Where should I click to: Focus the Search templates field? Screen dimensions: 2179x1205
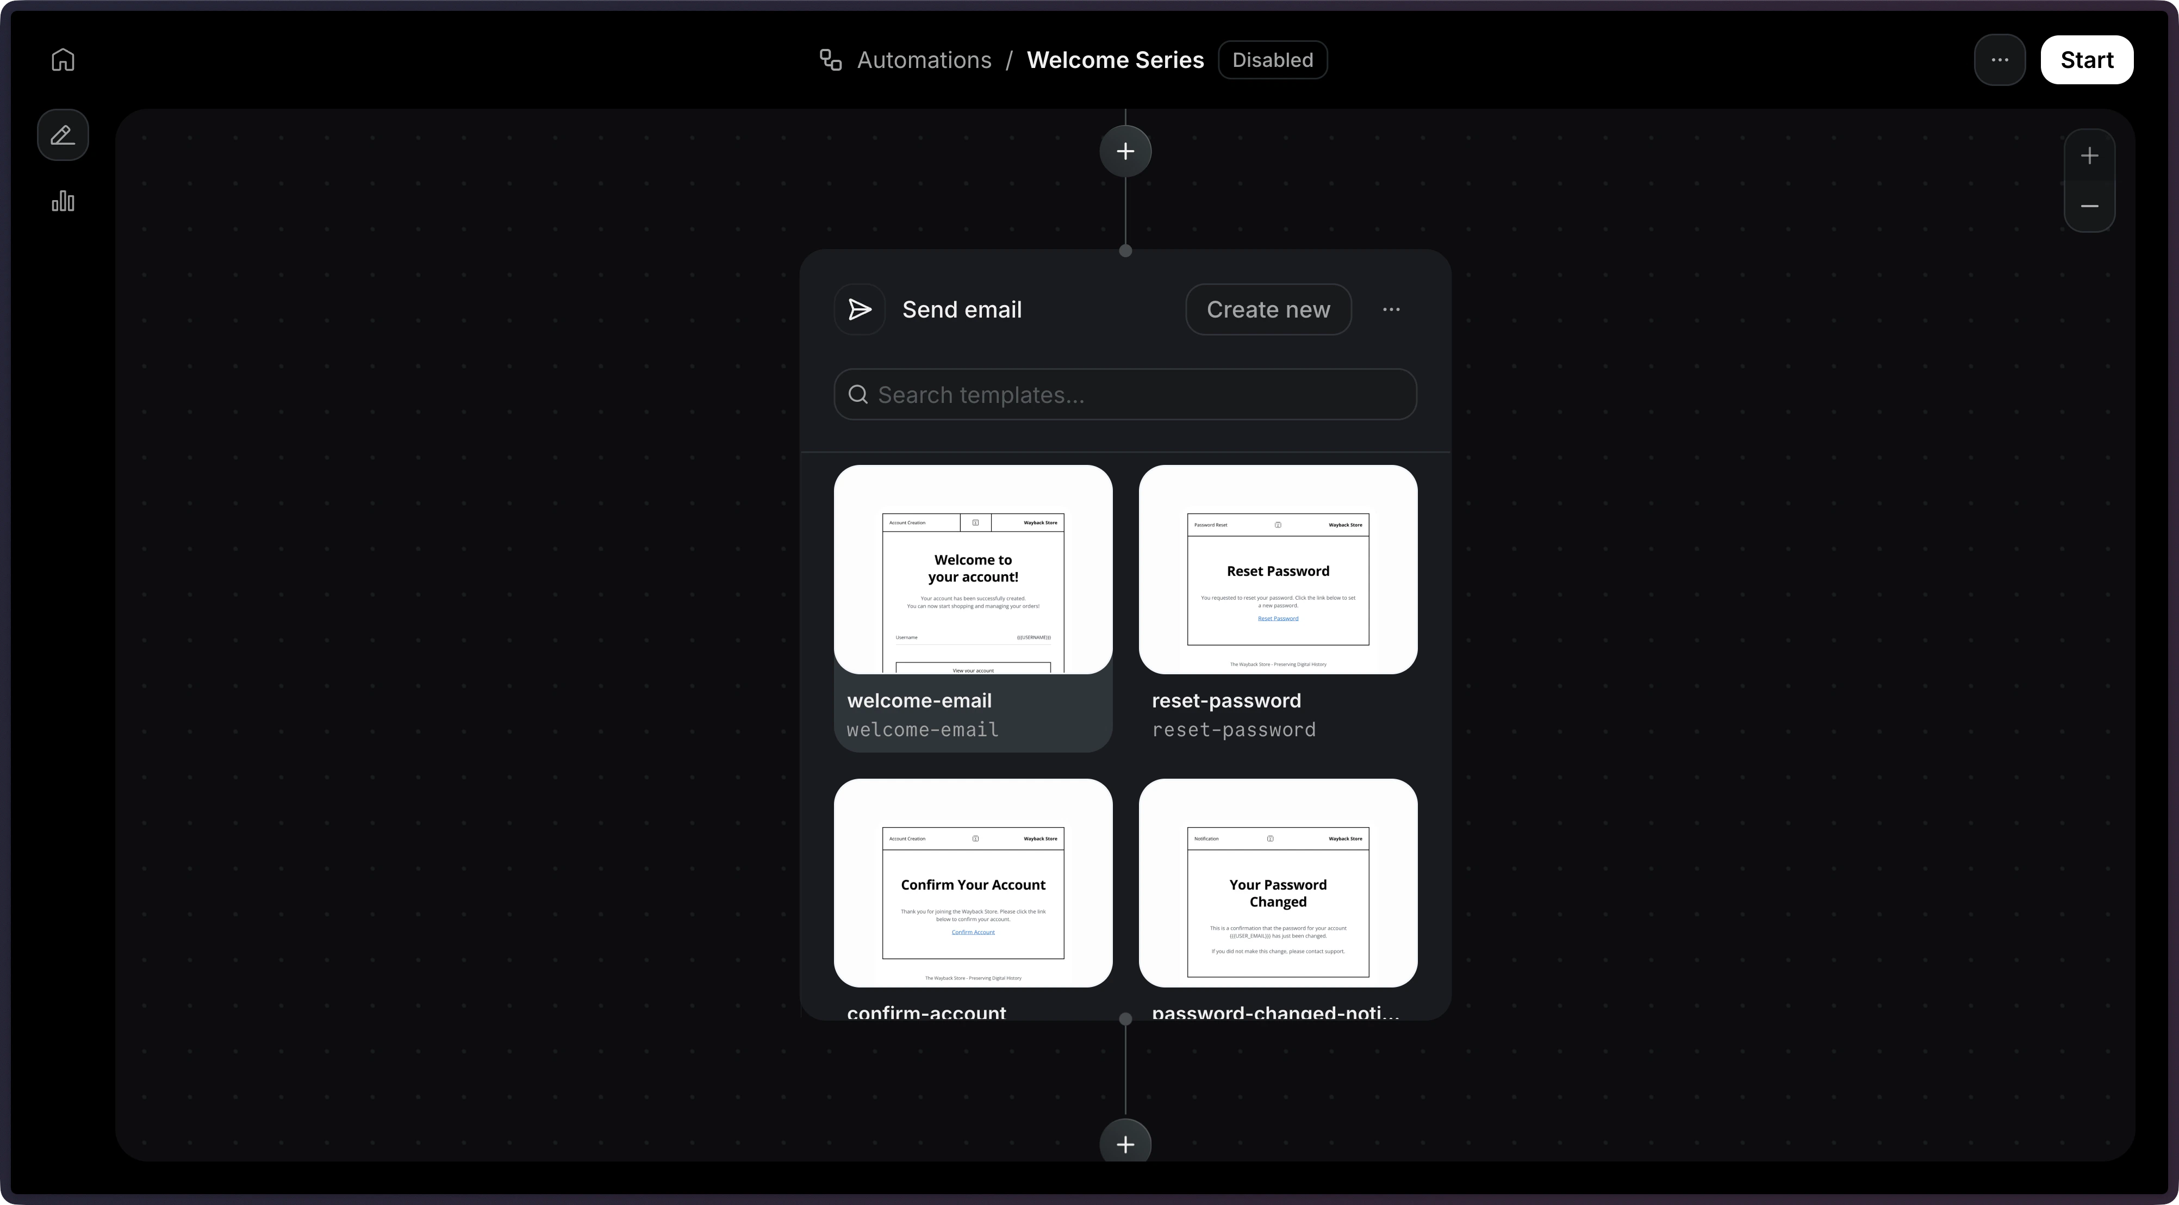(1125, 394)
